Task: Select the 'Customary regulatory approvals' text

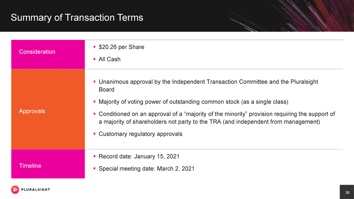Action: (x=140, y=134)
